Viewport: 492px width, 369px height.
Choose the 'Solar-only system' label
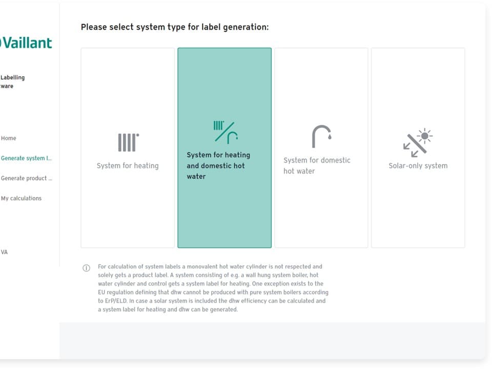click(418, 166)
